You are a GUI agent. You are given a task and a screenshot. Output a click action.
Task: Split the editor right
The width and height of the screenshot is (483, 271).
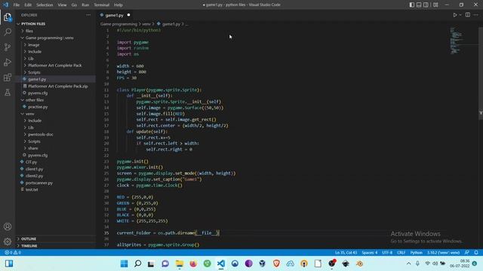coord(468,15)
